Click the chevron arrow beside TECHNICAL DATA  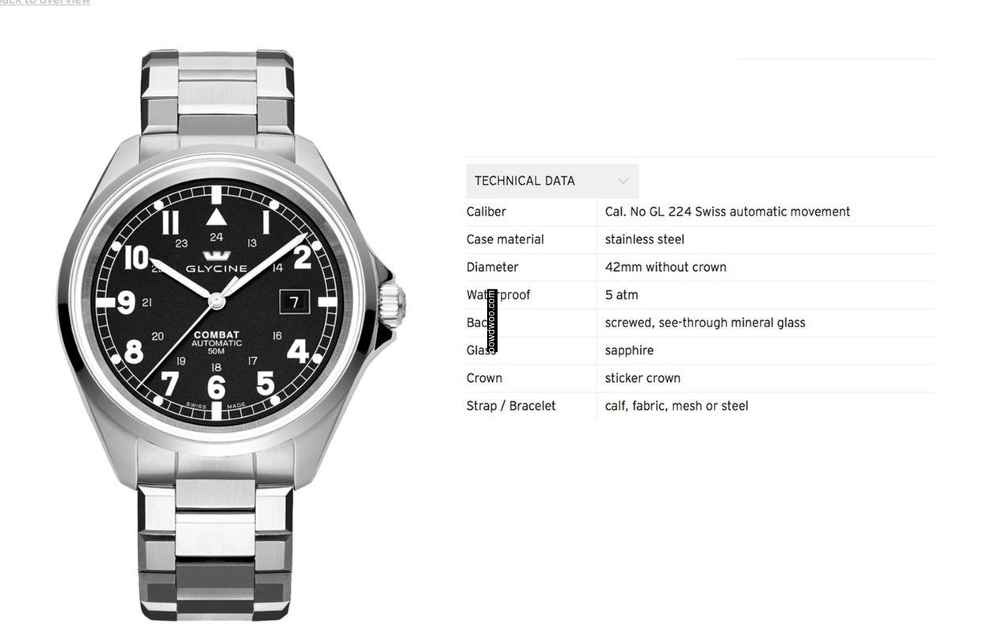623,182
